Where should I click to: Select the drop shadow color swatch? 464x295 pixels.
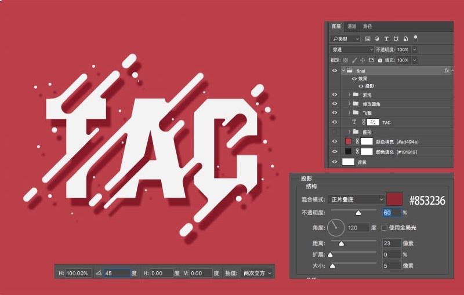394,199
